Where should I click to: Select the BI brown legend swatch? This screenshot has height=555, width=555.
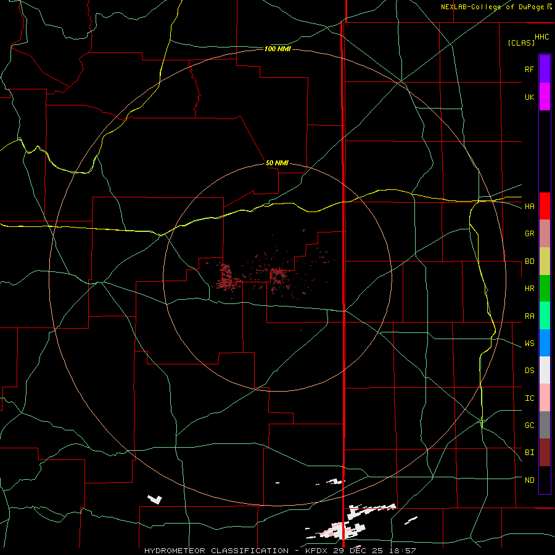(545, 453)
